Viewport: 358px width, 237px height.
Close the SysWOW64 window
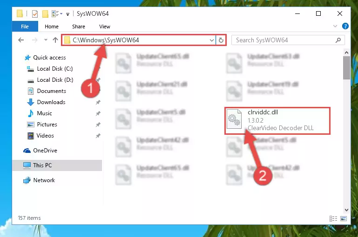[x=340, y=13]
